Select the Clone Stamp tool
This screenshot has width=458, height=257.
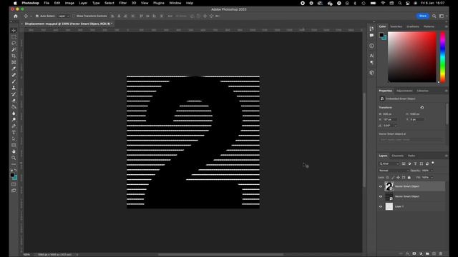14,88
